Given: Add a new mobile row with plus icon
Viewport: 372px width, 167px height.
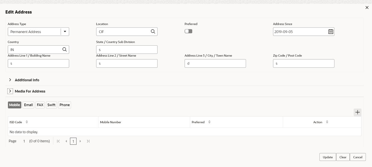Looking at the screenshot, I should (357, 112).
